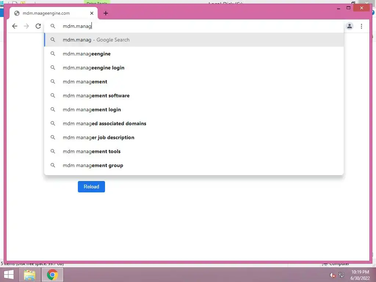Open the taskbar clock showing 10:19 PM
Image resolution: width=376 pixels, height=282 pixels.
[360, 275]
